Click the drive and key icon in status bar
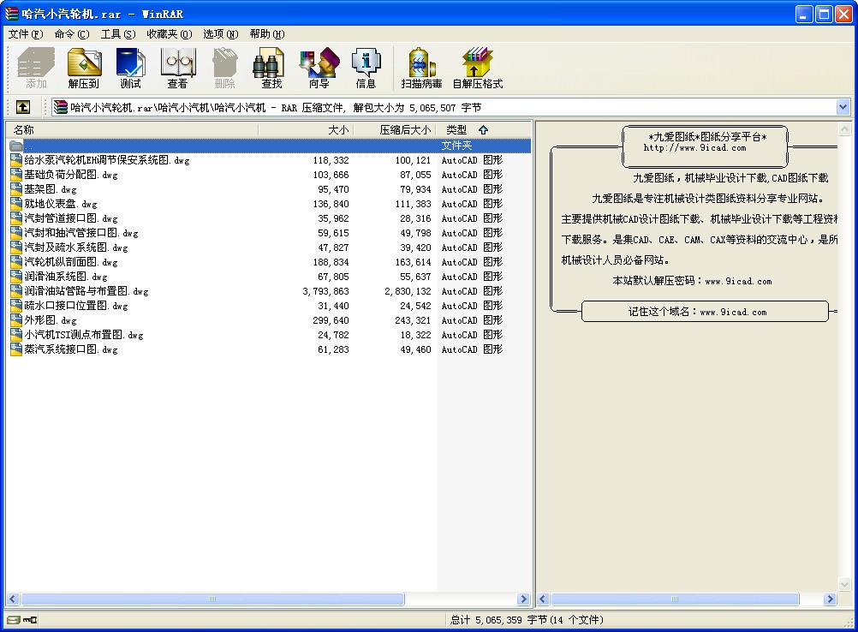 coord(22,620)
